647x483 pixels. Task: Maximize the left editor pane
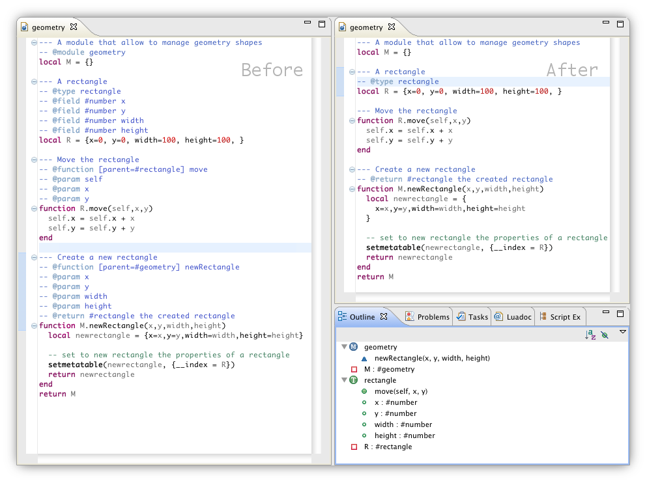[x=322, y=24]
